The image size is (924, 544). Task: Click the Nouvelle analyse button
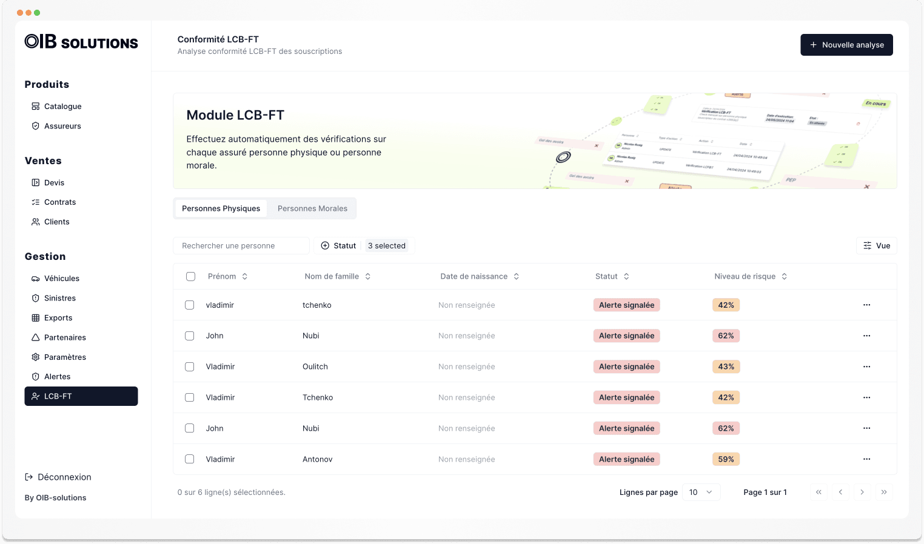coord(846,44)
